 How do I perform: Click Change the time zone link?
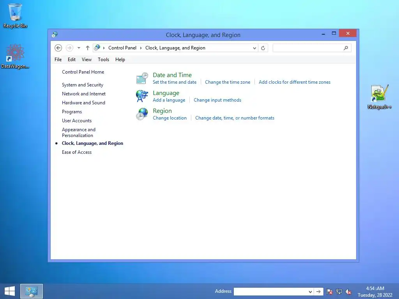pos(228,82)
